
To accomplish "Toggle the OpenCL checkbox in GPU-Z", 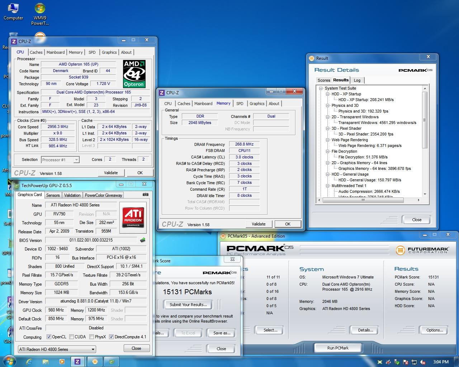I will point(49,337).
